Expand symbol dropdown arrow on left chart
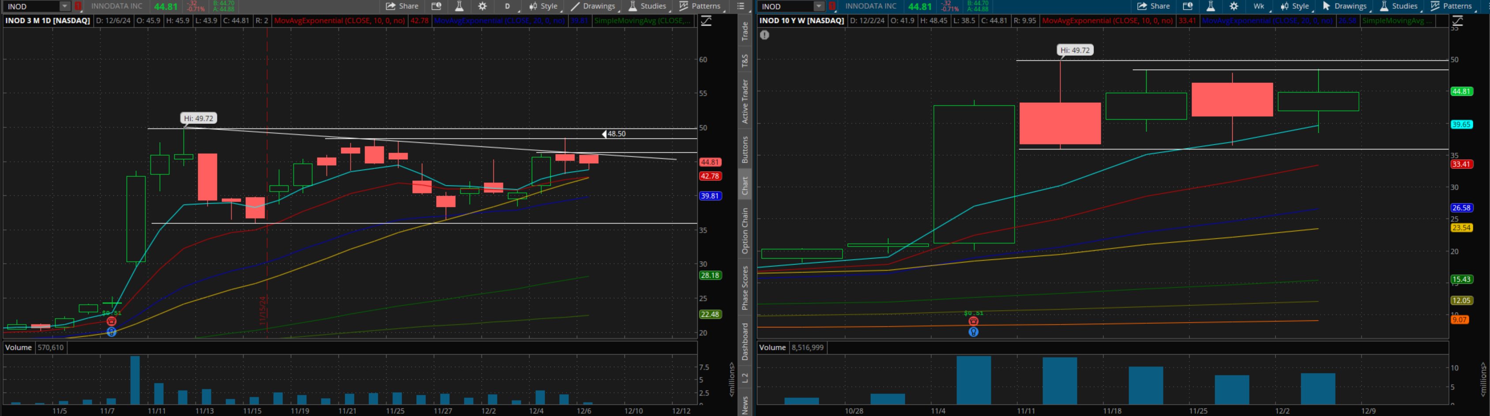 click(65, 6)
